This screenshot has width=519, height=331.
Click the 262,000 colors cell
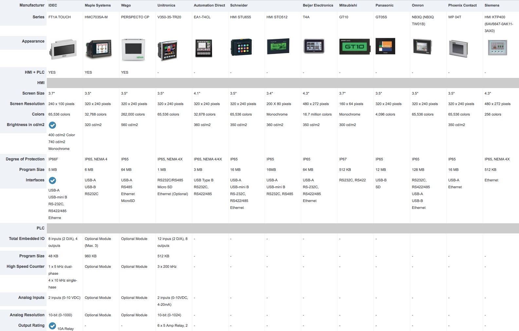point(133,114)
